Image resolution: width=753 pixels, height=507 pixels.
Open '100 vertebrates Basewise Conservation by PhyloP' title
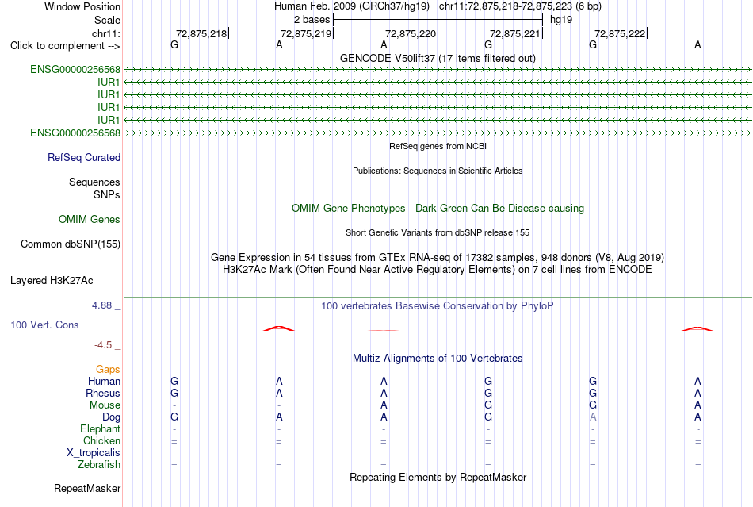(438, 306)
